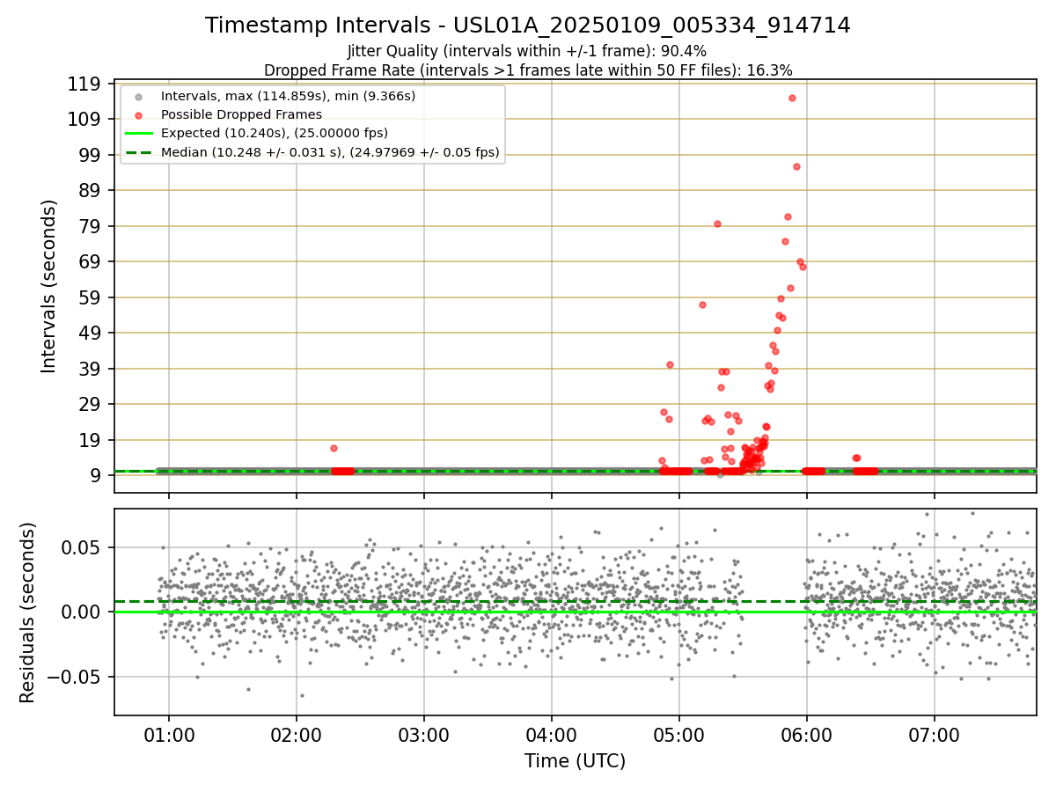Click the gray marker in the Intervals legend entry

tap(138, 96)
